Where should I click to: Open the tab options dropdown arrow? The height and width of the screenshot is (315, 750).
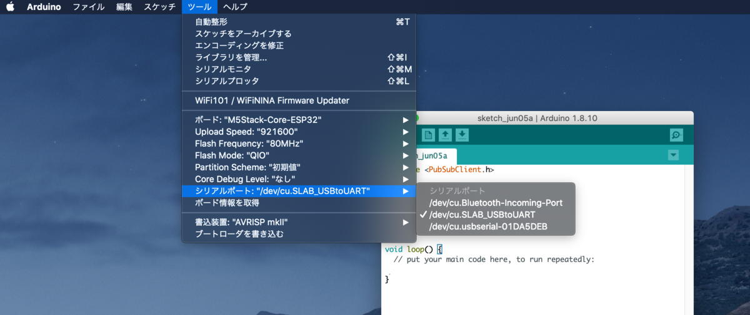[x=673, y=155]
